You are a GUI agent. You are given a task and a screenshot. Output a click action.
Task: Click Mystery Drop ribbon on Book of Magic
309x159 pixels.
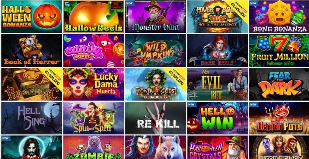click(52, 78)
